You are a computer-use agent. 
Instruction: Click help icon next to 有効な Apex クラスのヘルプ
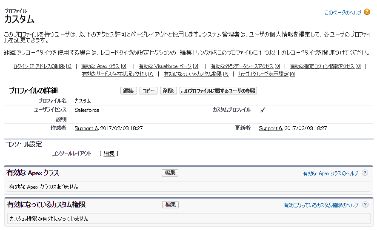click(x=365, y=173)
